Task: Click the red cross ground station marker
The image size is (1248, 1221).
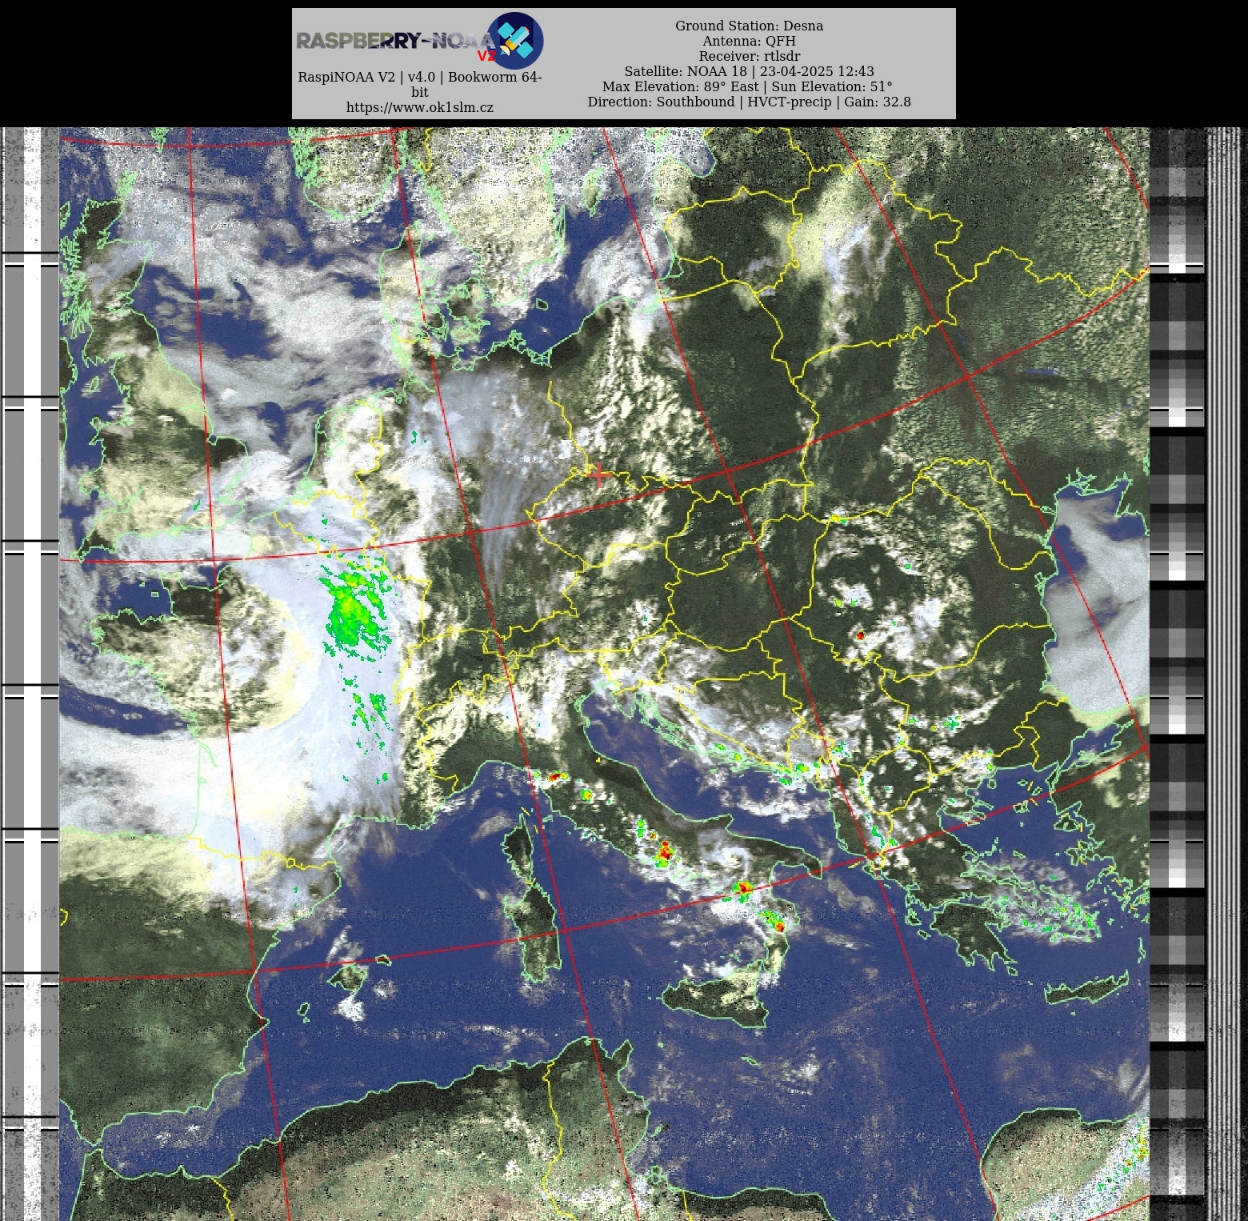Action: click(598, 475)
